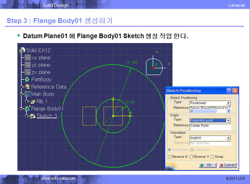Toggle the Swap checkbox

click(213, 157)
